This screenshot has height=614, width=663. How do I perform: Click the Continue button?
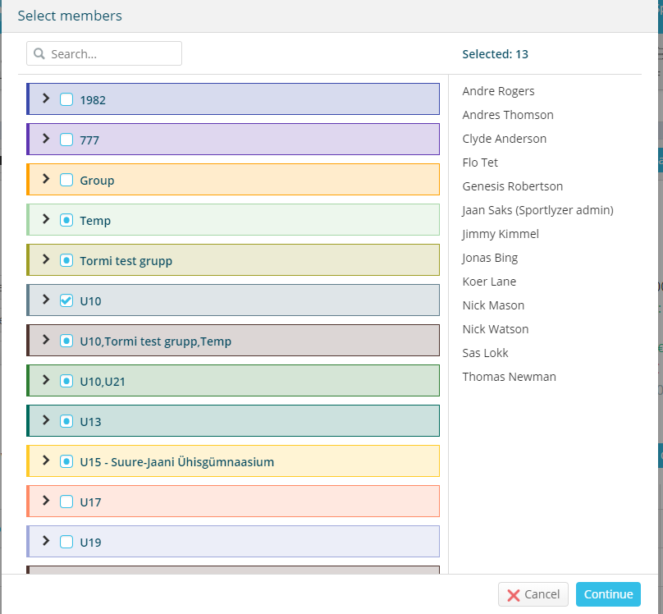coord(608,594)
